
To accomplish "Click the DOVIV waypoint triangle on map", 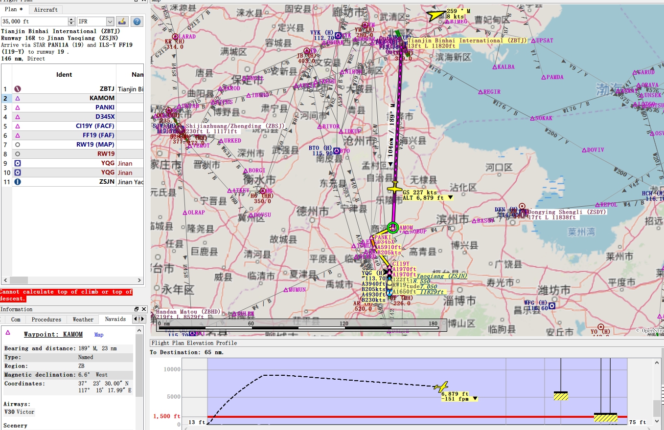I will click(x=584, y=150).
